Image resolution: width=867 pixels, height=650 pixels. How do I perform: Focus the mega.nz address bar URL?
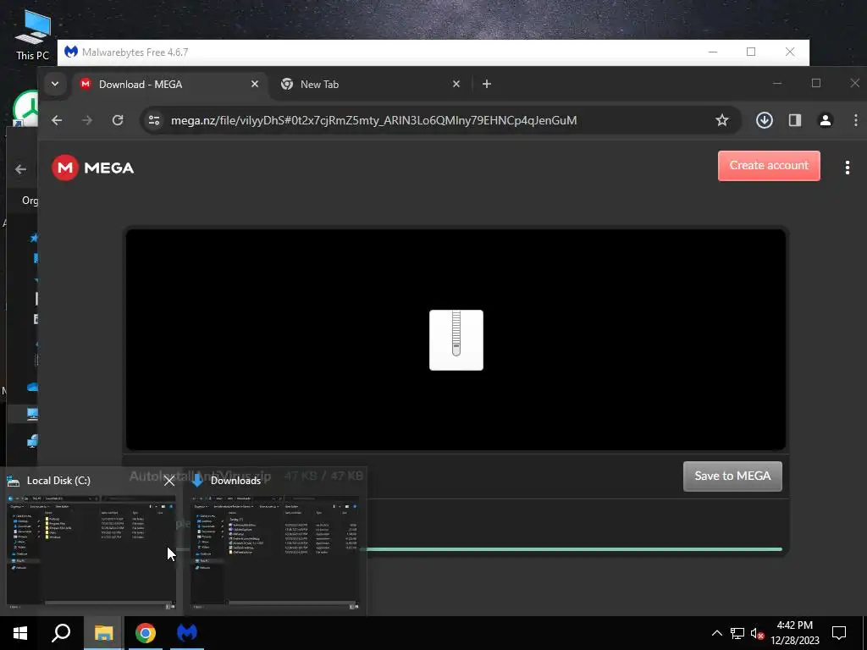[x=373, y=120]
